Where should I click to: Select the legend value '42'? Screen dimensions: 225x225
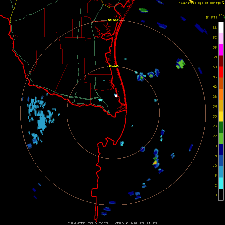(215, 87)
